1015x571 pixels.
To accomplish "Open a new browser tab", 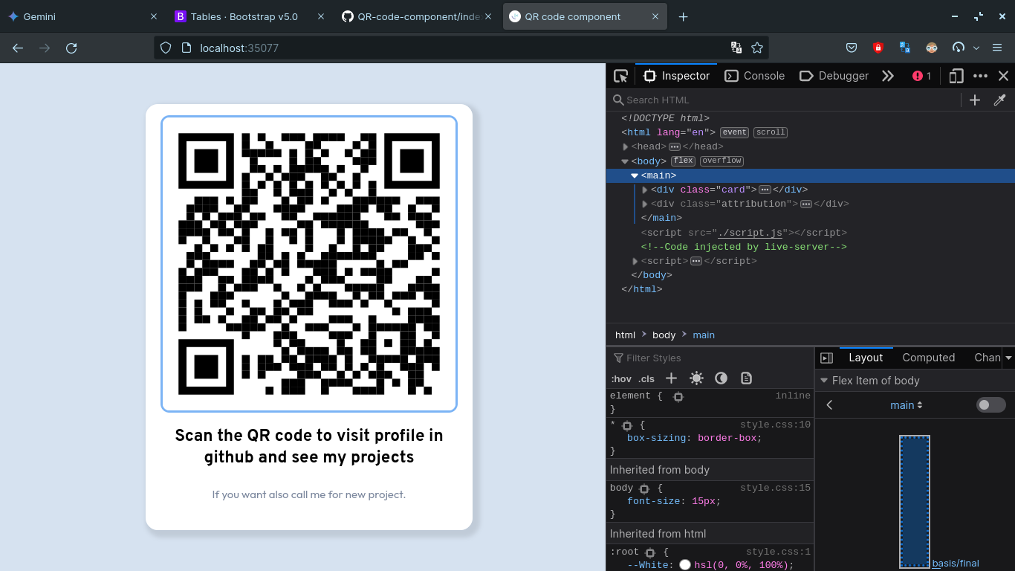I will coord(683,16).
